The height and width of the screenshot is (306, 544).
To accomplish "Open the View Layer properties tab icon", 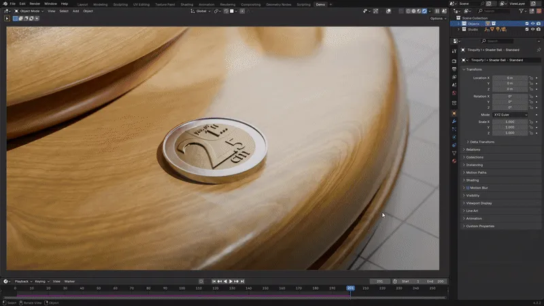I will click(x=454, y=77).
